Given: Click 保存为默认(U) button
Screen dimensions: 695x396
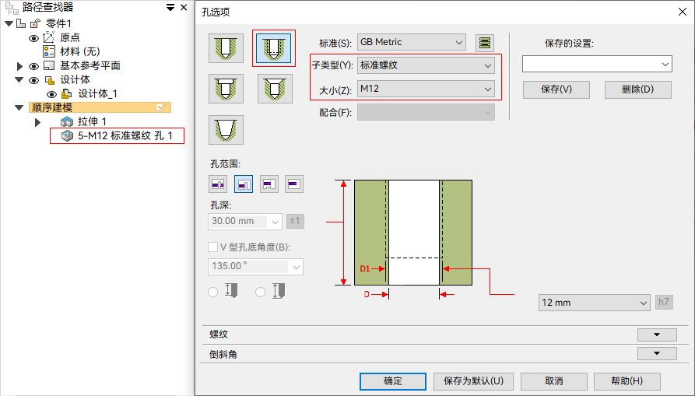Looking at the screenshot, I should [x=473, y=381].
